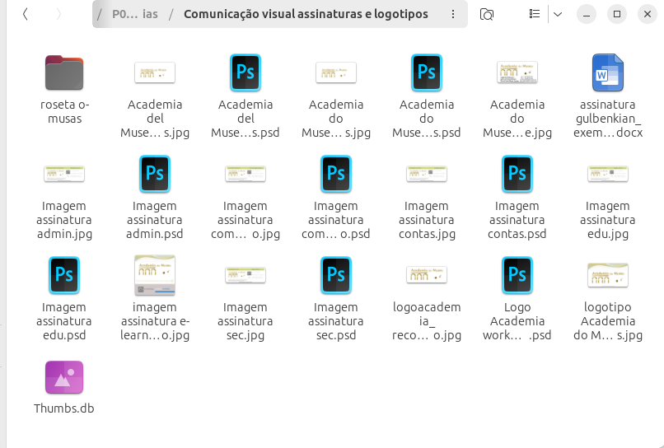The height and width of the screenshot is (448, 664).
Task: Close the file manager window
Action: pos(648,14)
